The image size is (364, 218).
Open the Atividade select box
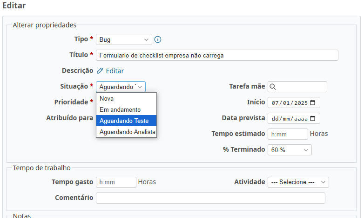click(x=298, y=182)
